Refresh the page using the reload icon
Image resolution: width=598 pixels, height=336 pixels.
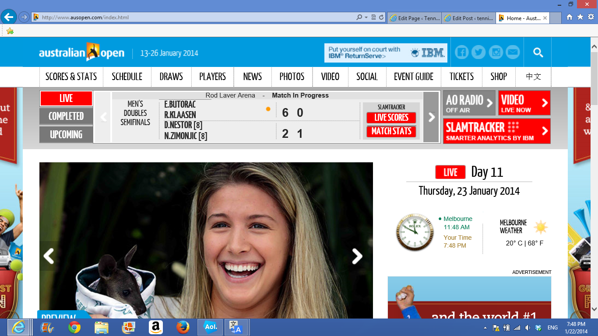coord(381,17)
